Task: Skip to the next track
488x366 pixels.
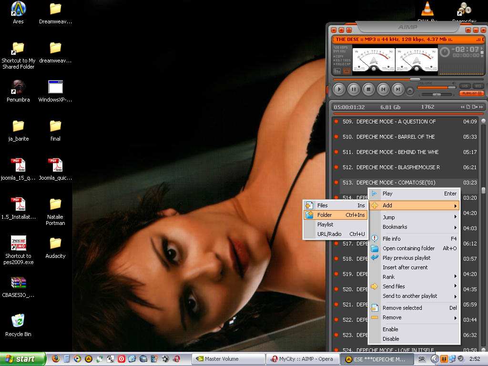Action: point(398,89)
